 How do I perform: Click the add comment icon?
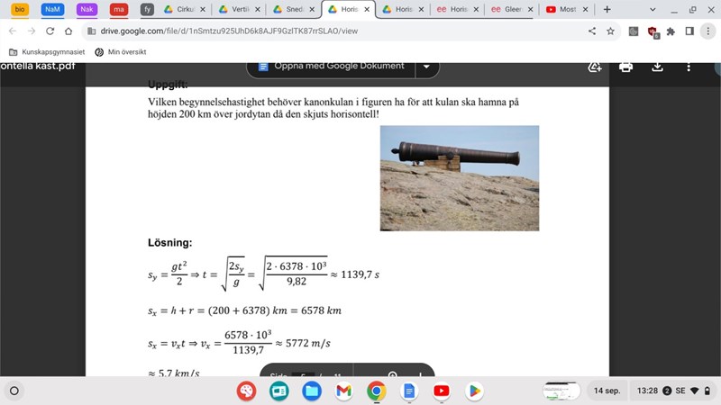tap(594, 67)
